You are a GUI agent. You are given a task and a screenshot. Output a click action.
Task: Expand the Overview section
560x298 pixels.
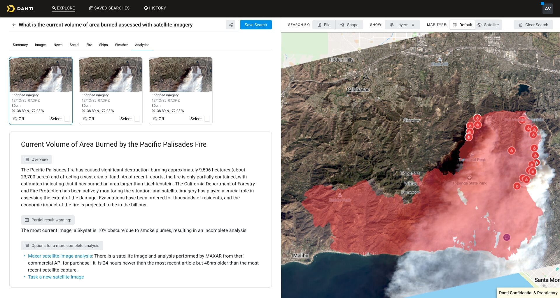pos(36,159)
